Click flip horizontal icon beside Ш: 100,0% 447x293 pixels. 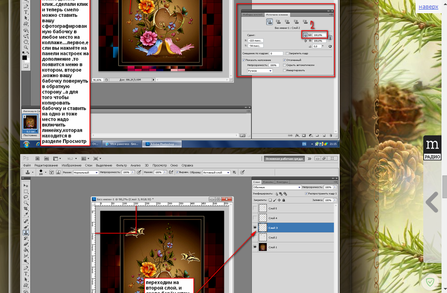pos(305,35)
